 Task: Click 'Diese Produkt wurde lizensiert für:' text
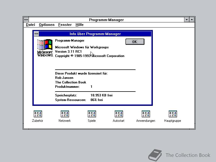point(81,73)
